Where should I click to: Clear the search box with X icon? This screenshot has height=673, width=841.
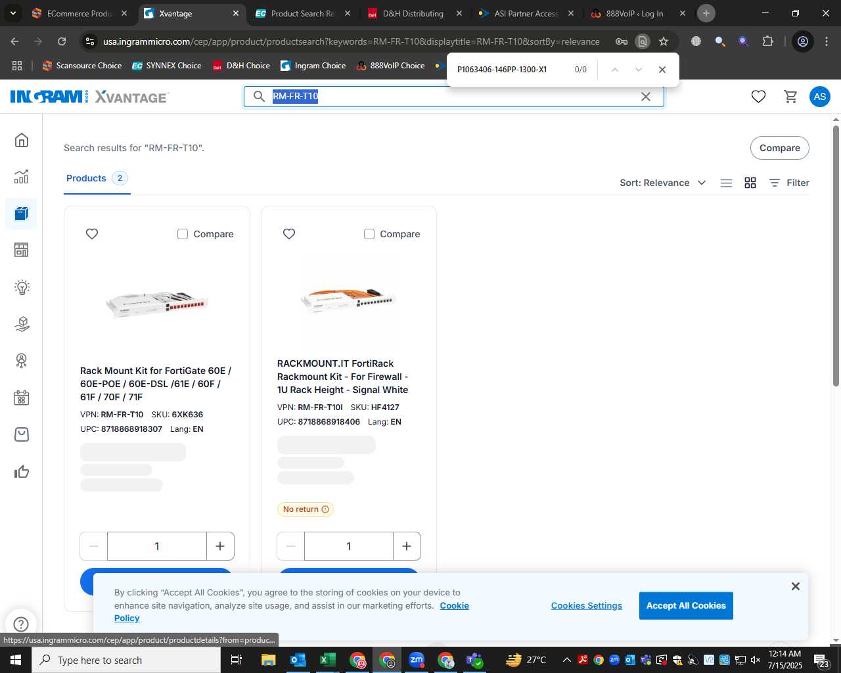[x=646, y=97]
